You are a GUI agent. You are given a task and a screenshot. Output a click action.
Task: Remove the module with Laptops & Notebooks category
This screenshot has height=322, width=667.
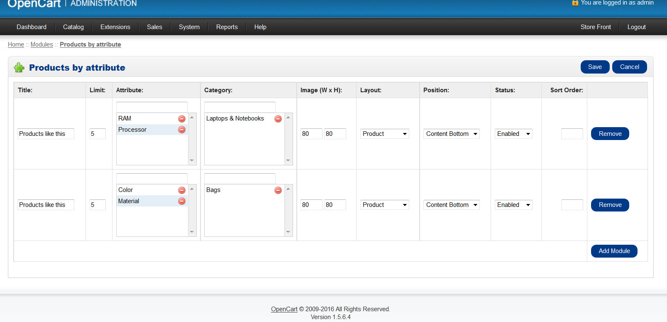click(610, 134)
